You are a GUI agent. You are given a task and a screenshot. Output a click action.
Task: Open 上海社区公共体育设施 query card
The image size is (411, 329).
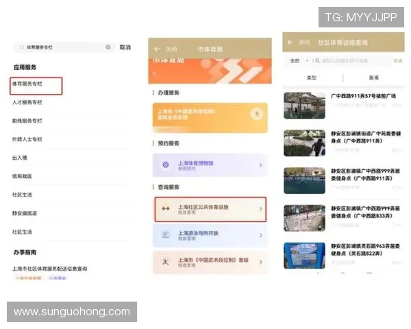coord(210,209)
